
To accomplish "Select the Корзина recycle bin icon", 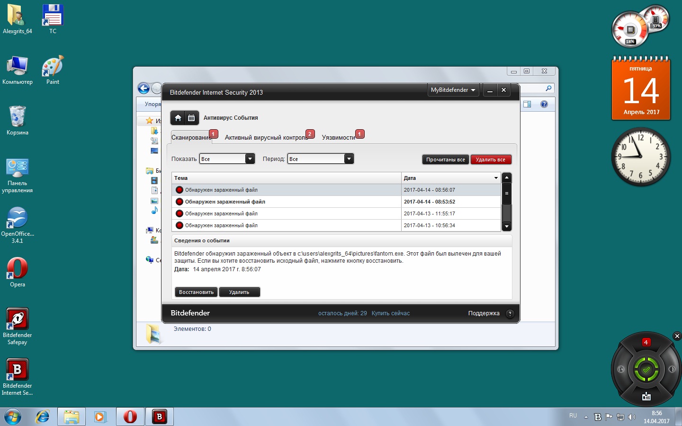I will tap(18, 120).
